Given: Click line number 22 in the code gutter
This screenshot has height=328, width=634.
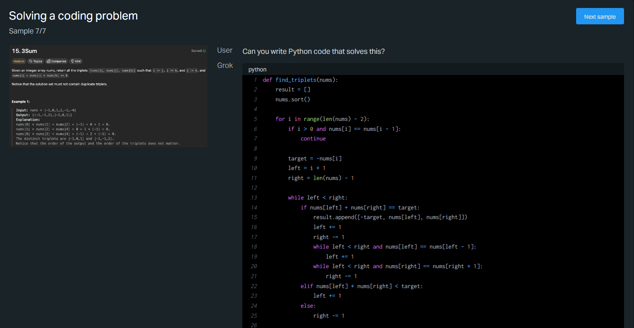Looking at the screenshot, I should 254,286.
